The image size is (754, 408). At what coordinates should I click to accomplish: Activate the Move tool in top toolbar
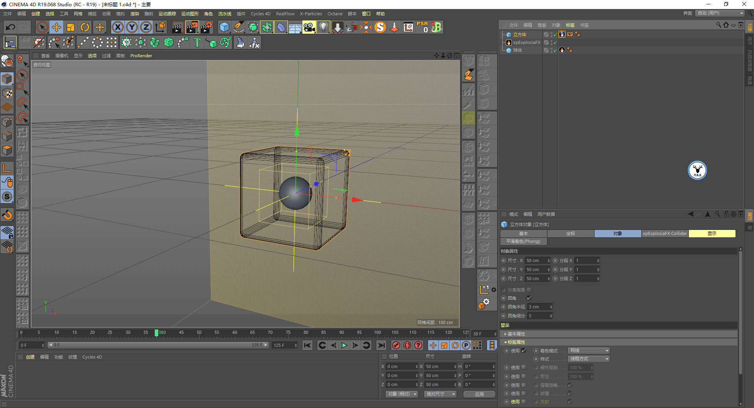[57, 27]
